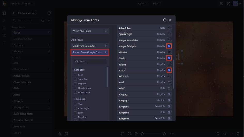
Task: Add Aguafina Script Regular font
Action: coord(169,34)
